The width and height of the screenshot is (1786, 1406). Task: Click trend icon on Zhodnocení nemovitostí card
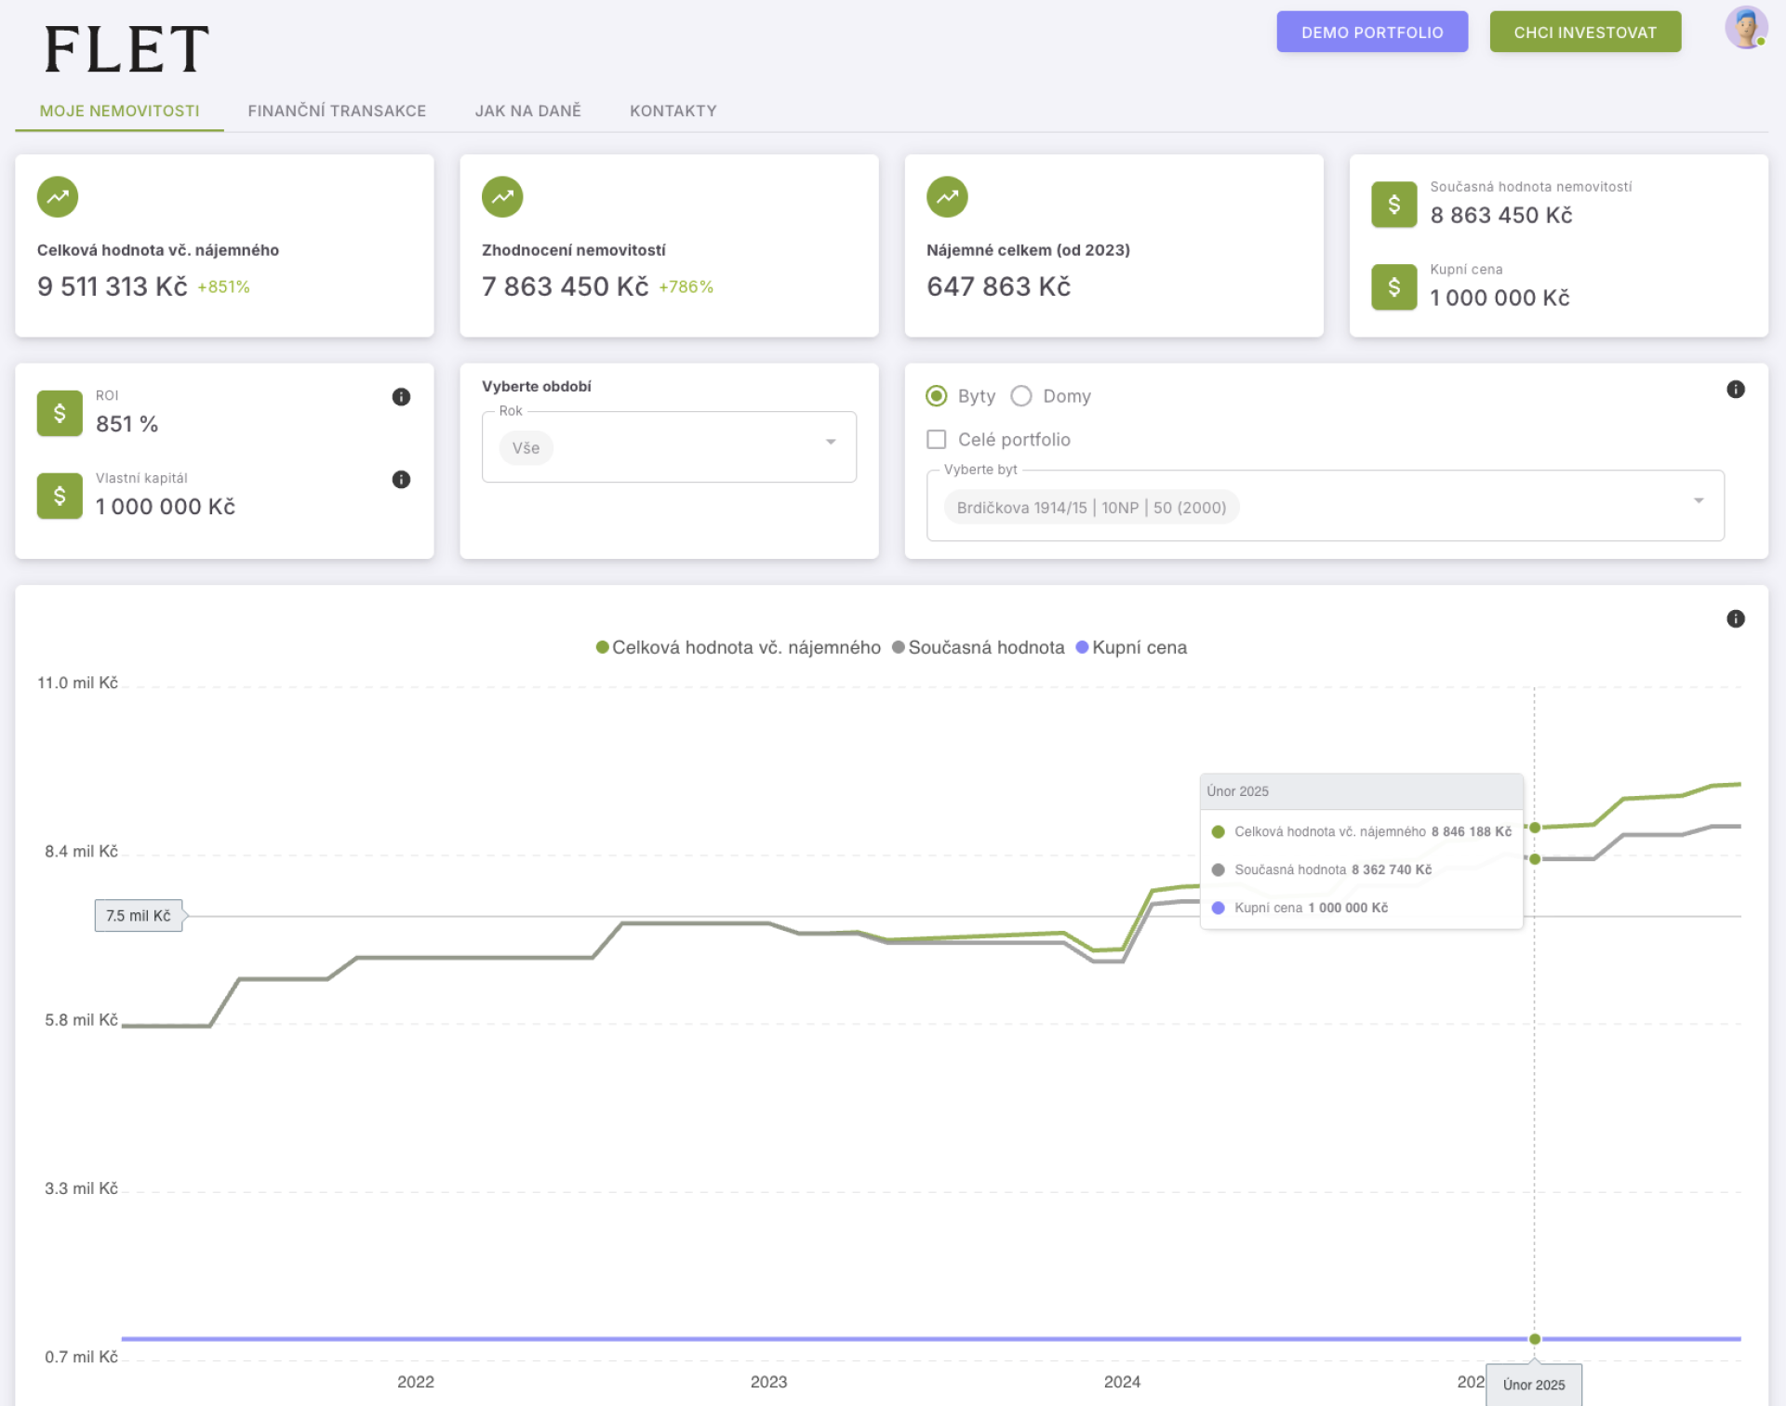(x=502, y=197)
